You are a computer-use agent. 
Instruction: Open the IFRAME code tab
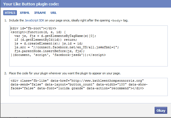40,13
